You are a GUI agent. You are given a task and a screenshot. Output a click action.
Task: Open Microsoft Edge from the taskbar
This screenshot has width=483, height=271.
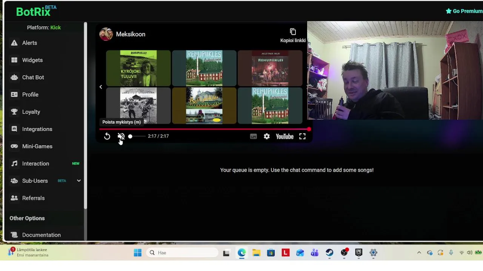(x=241, y=253)
